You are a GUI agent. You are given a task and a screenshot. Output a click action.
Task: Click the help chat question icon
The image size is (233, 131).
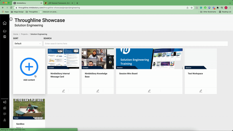(5, 114)
